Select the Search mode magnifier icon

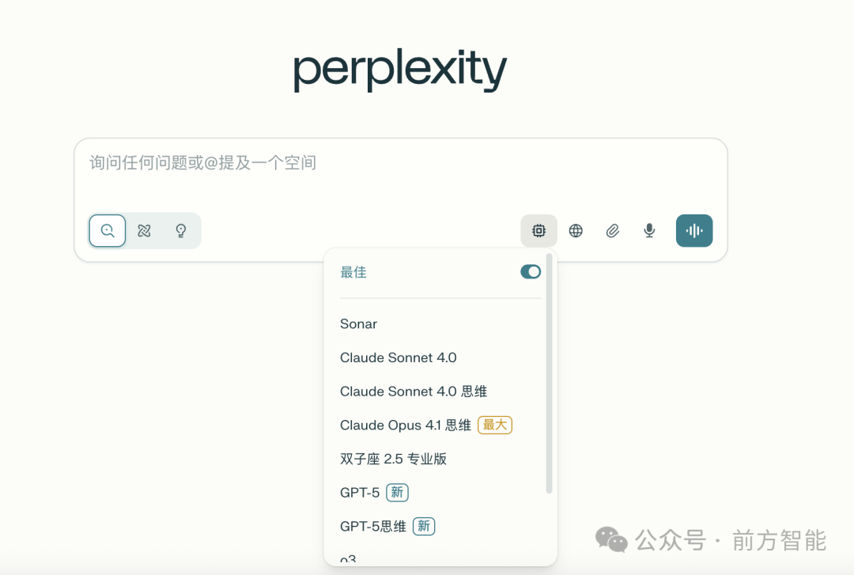coord(108,230)
